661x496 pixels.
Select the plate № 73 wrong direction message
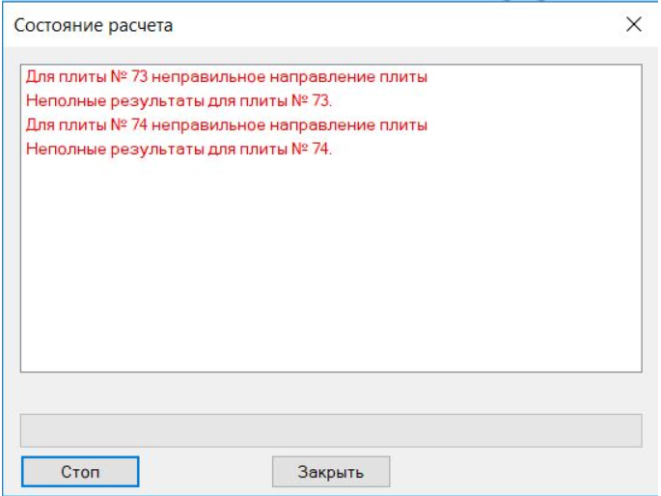click(x=227, y=76)
